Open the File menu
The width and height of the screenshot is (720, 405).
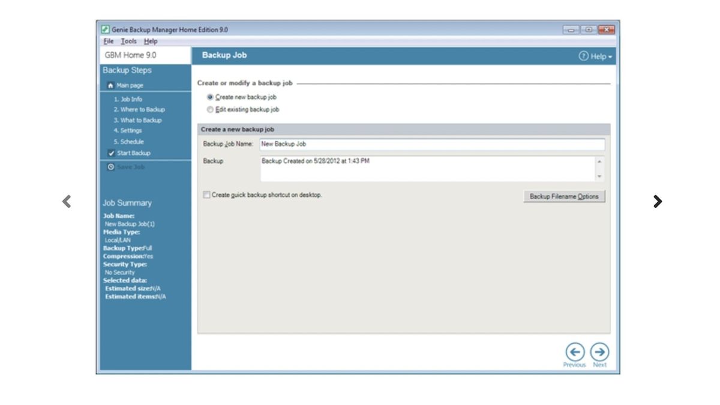[x=108, y=41]
